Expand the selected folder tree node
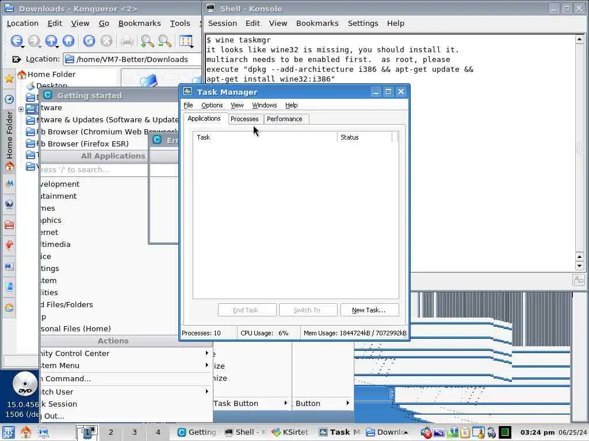 [x=21, y=110]
